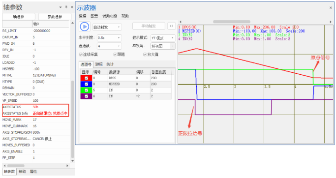Click the axis list scroll-down arrow
Image resolution: width=336 pixels, height=178 pixels.
coord(73,161)
